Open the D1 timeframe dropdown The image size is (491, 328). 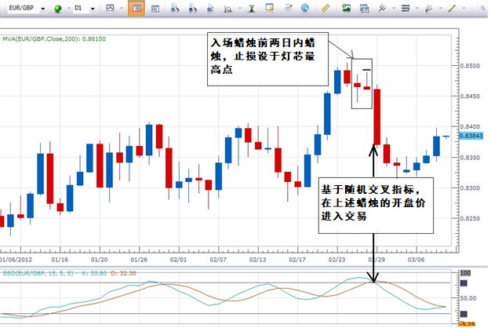click(93, 9)
